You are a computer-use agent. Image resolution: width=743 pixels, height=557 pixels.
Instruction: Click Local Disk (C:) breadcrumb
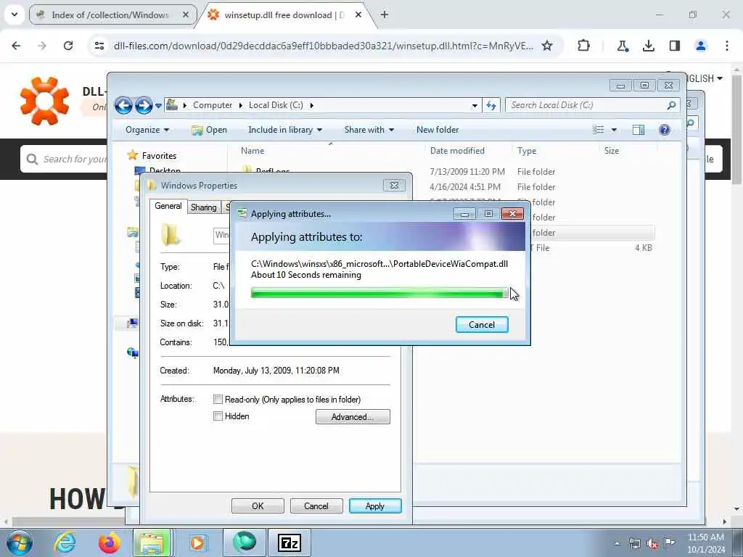point(276,105)
